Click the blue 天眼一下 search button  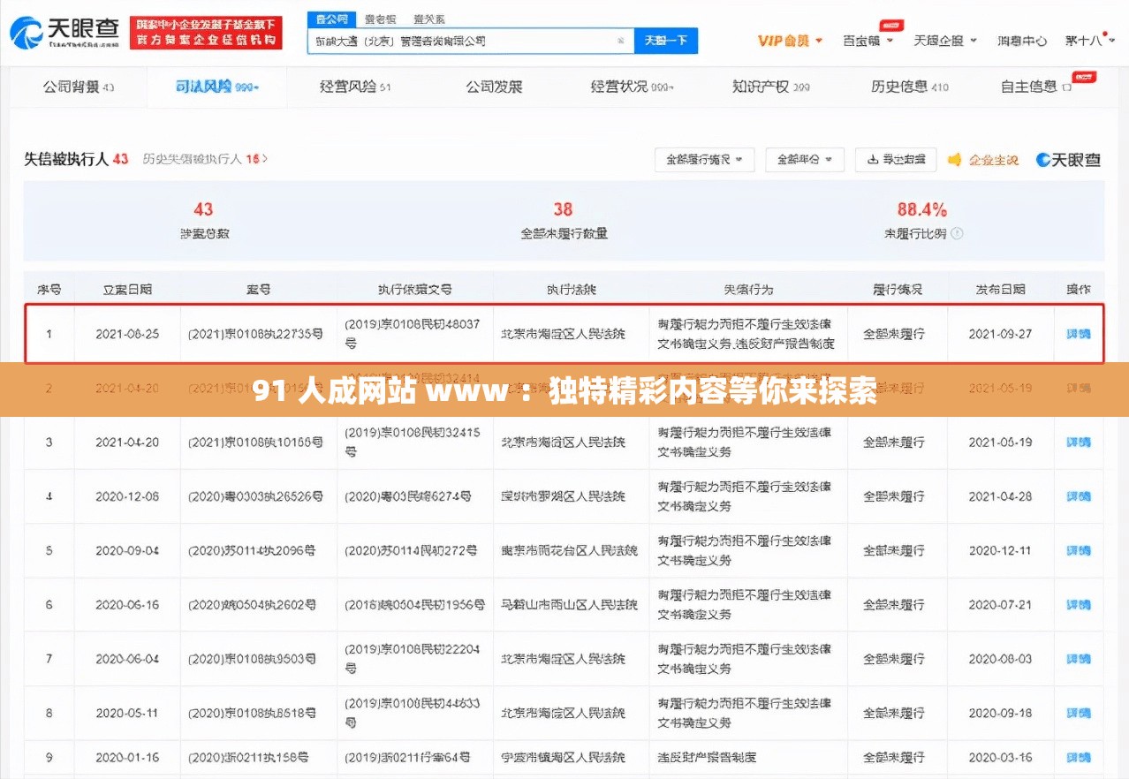(666, 40)
